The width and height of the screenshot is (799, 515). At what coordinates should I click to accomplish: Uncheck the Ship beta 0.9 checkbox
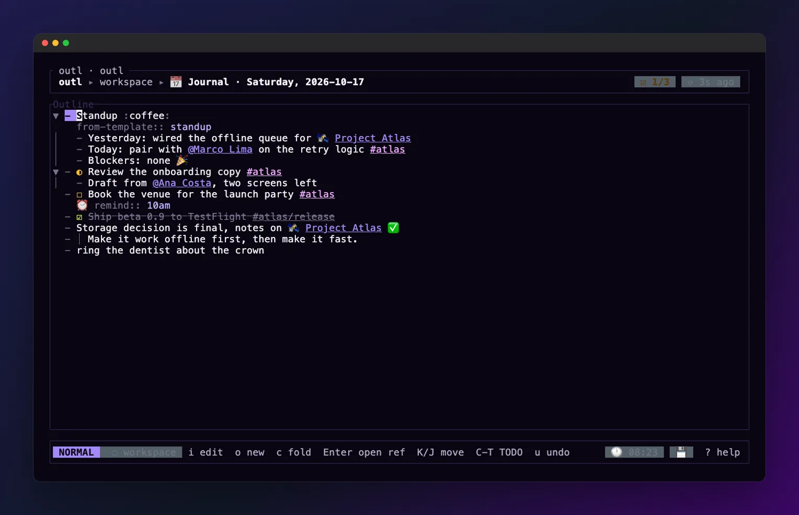tap(79, 217)
